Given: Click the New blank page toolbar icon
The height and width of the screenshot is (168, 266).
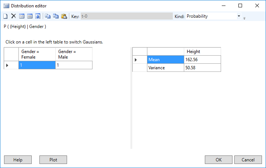Looking at the screenshot, I should [6, 16].
